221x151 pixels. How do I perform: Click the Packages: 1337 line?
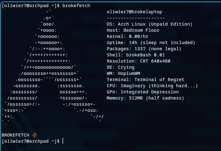(144, 49)
